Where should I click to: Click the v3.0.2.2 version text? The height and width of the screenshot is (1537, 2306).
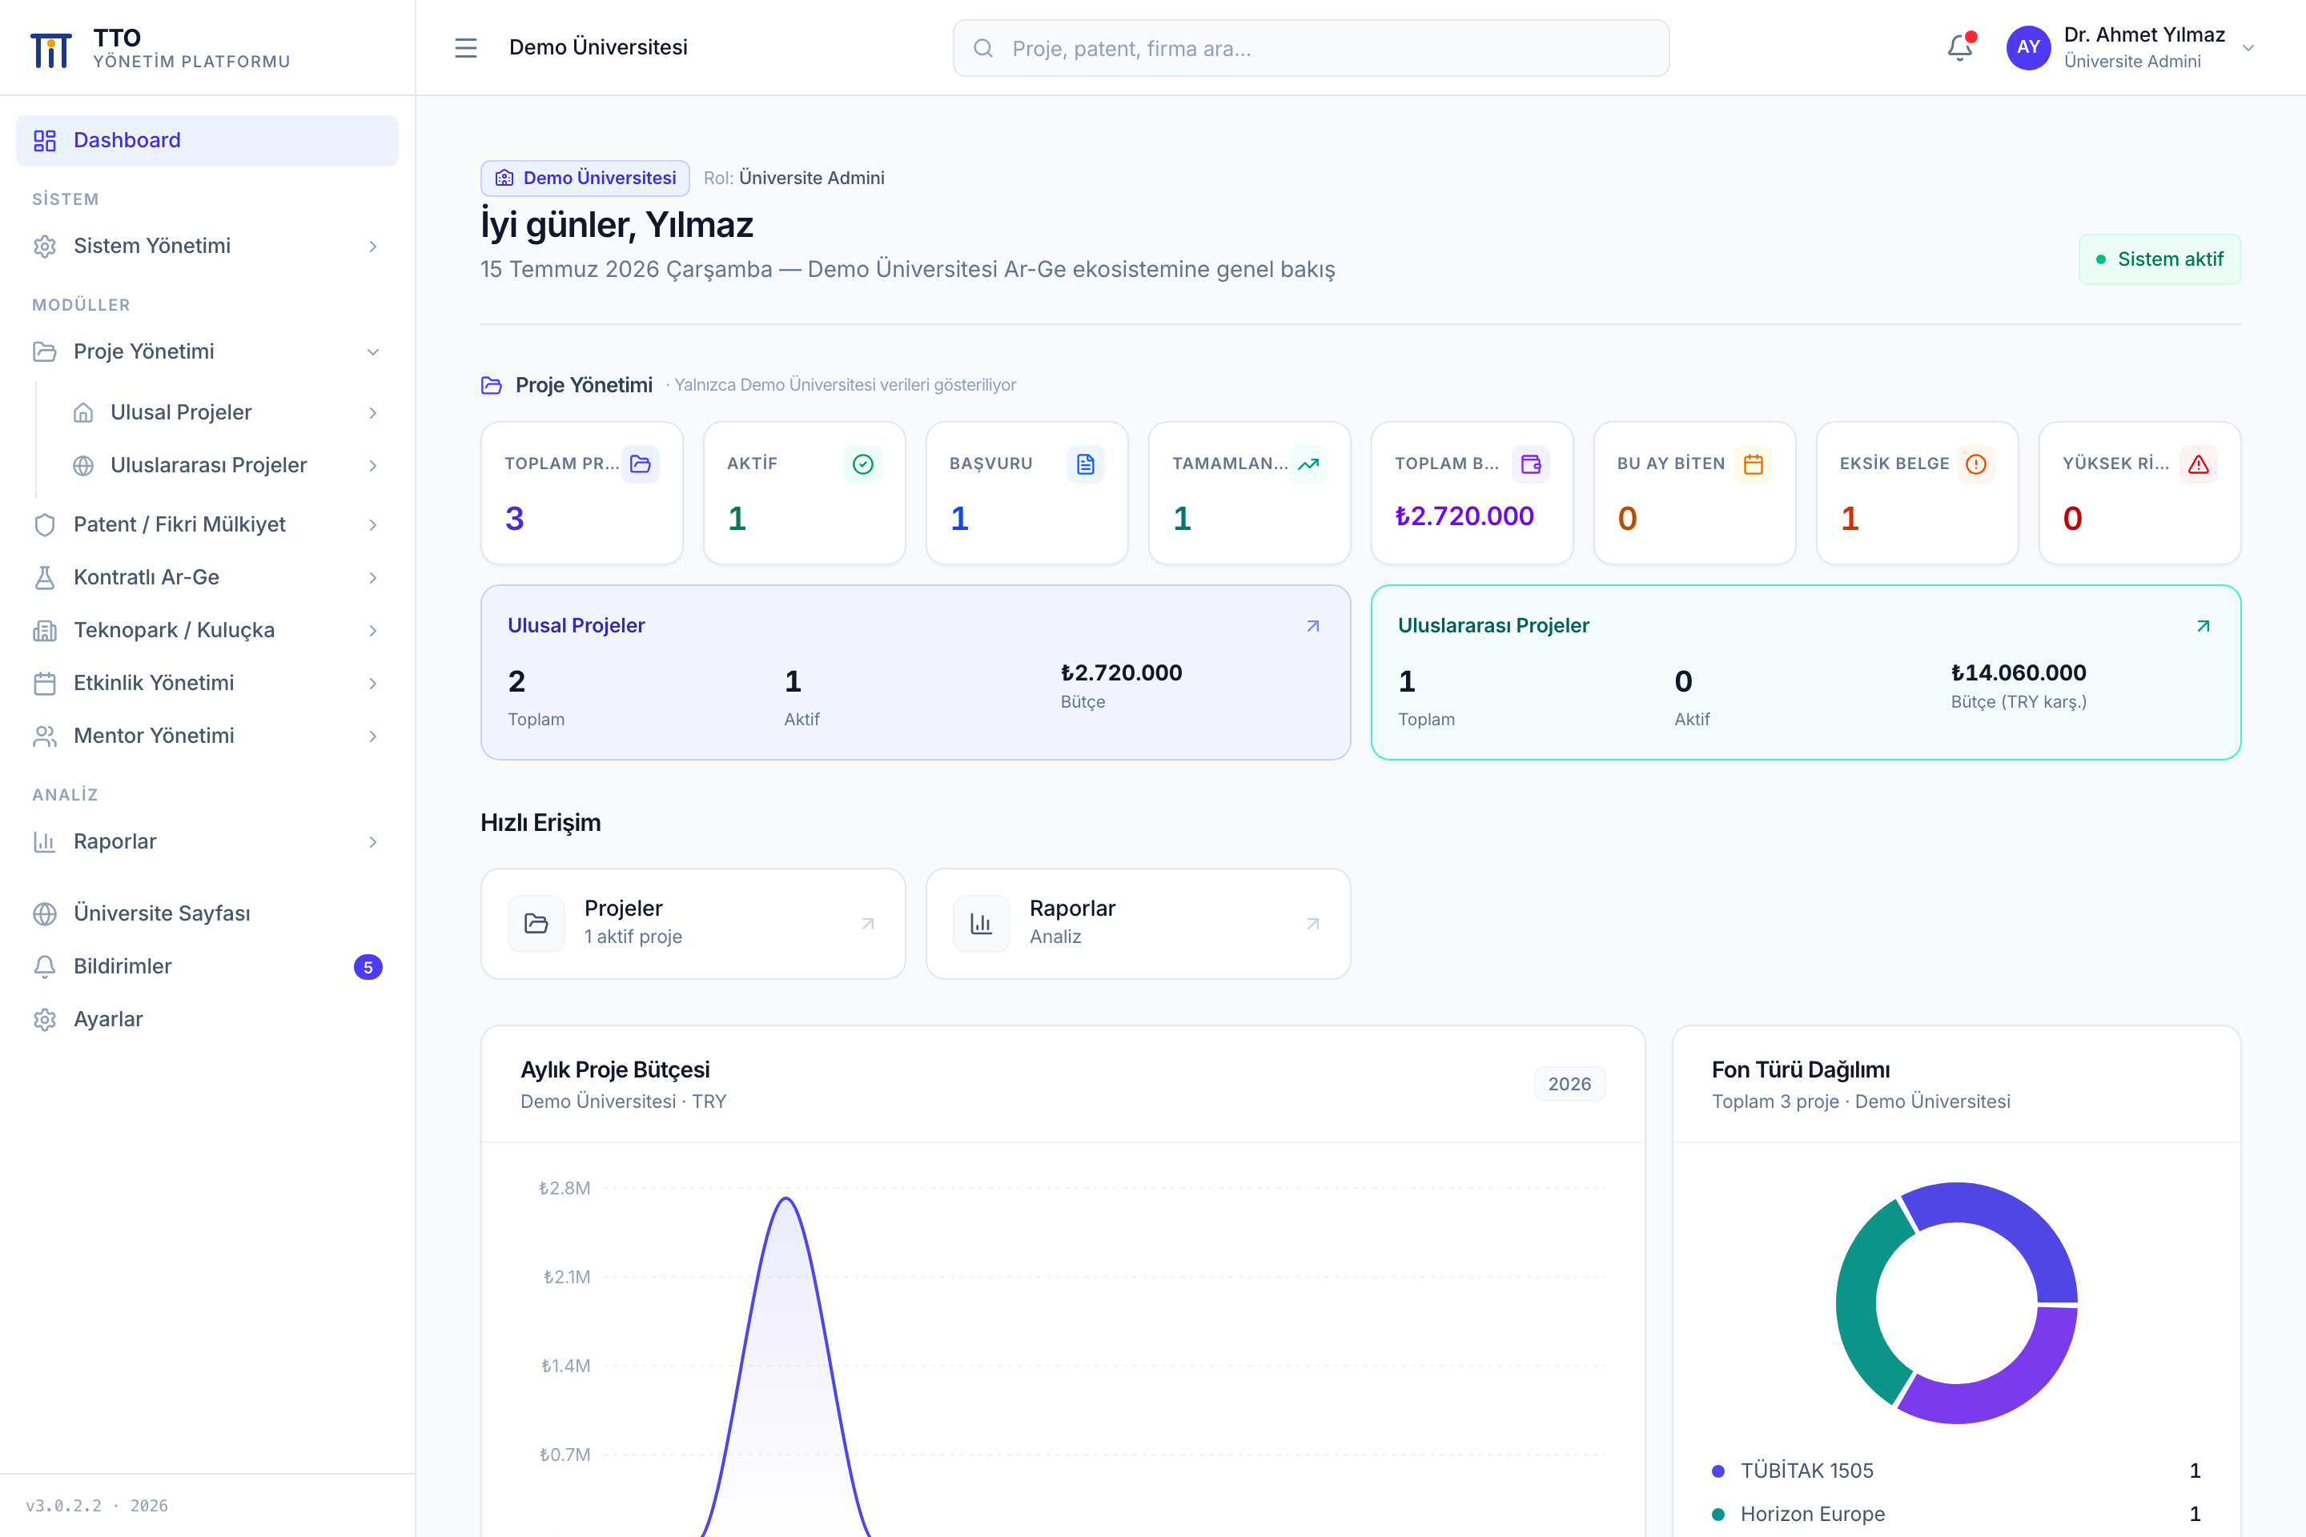click(x=97, y=1506)
